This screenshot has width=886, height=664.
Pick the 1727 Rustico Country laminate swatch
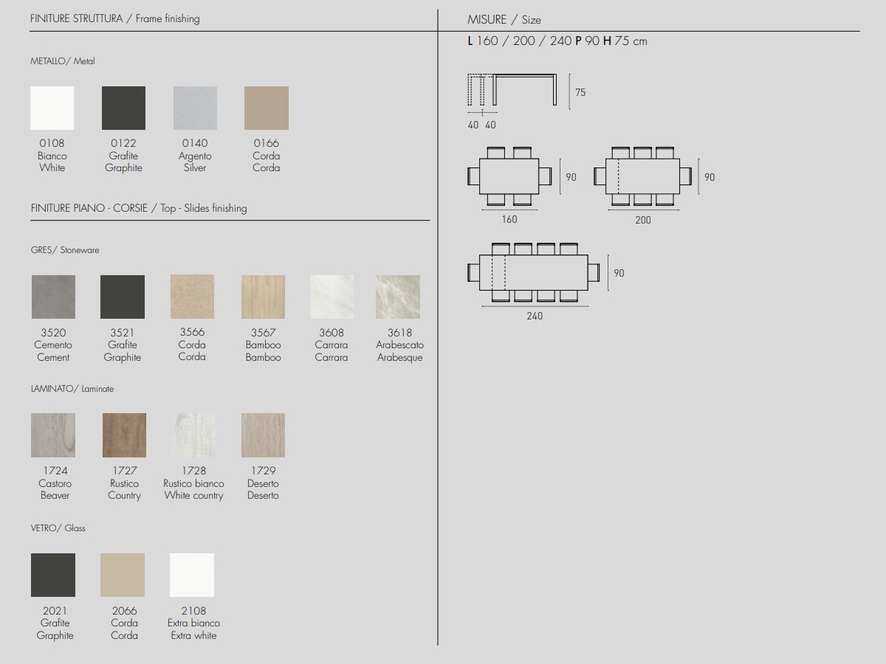(124, 435)
